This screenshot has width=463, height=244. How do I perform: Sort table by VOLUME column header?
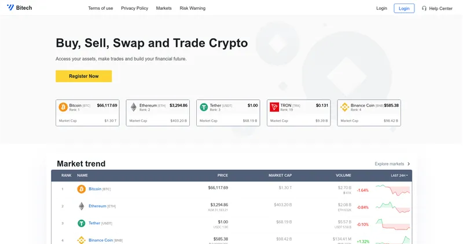343,176
